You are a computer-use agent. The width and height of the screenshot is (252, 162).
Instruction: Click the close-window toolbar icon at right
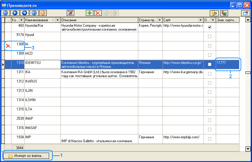coord(246,13)
